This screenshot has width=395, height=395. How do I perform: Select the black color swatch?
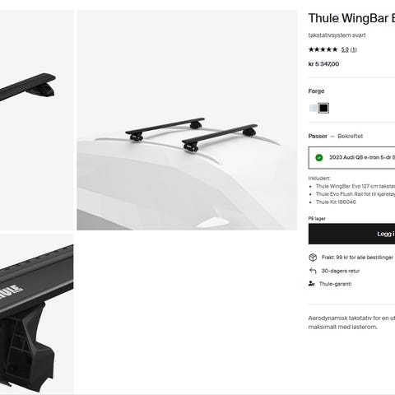(323, 108)
